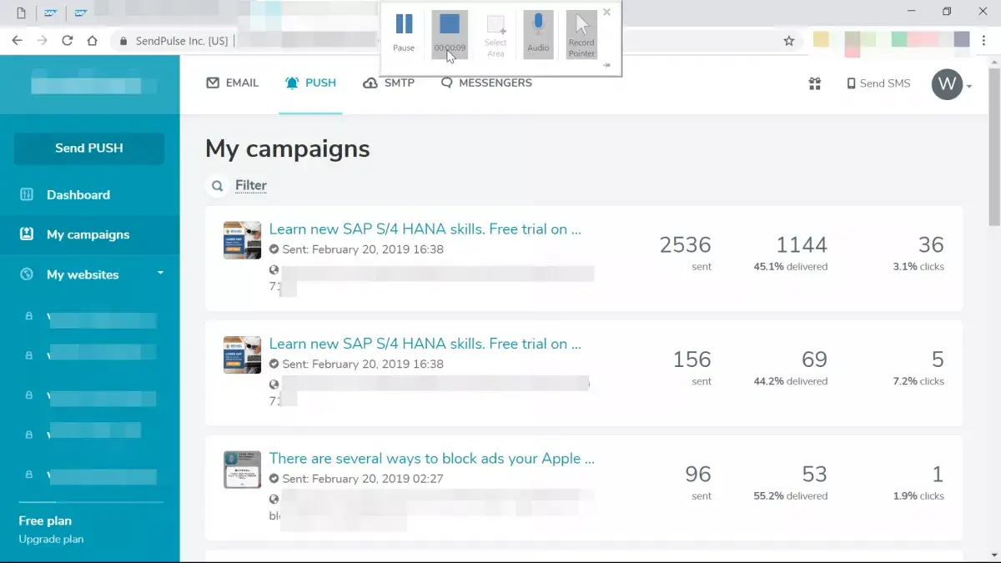1001x563 pixels.
Task: Click the My campaigns sidebar icon
Action: coord(27,234)
